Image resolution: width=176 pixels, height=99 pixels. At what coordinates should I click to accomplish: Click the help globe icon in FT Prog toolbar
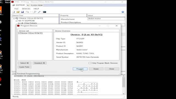123,12
